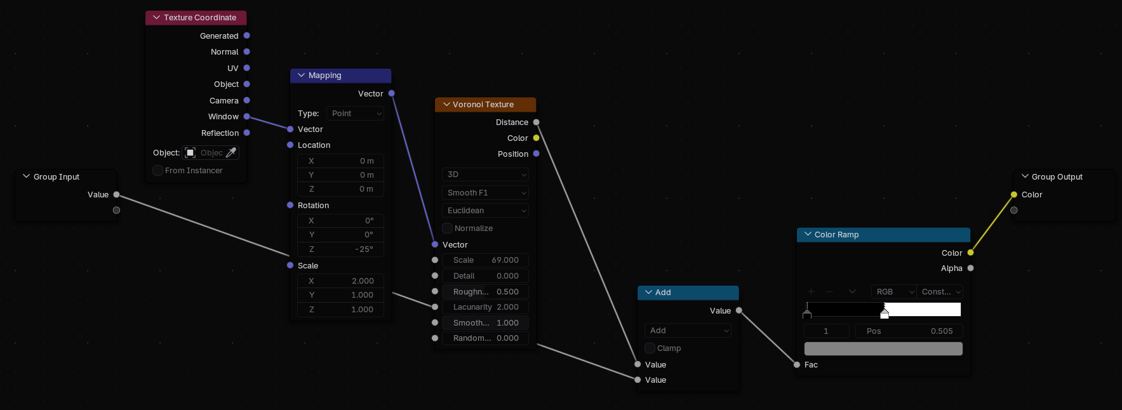Enable Clamp on the Add node
The height and width of the screenshot is (410, 1122).
pyautogui.click(x=650, y=348)
